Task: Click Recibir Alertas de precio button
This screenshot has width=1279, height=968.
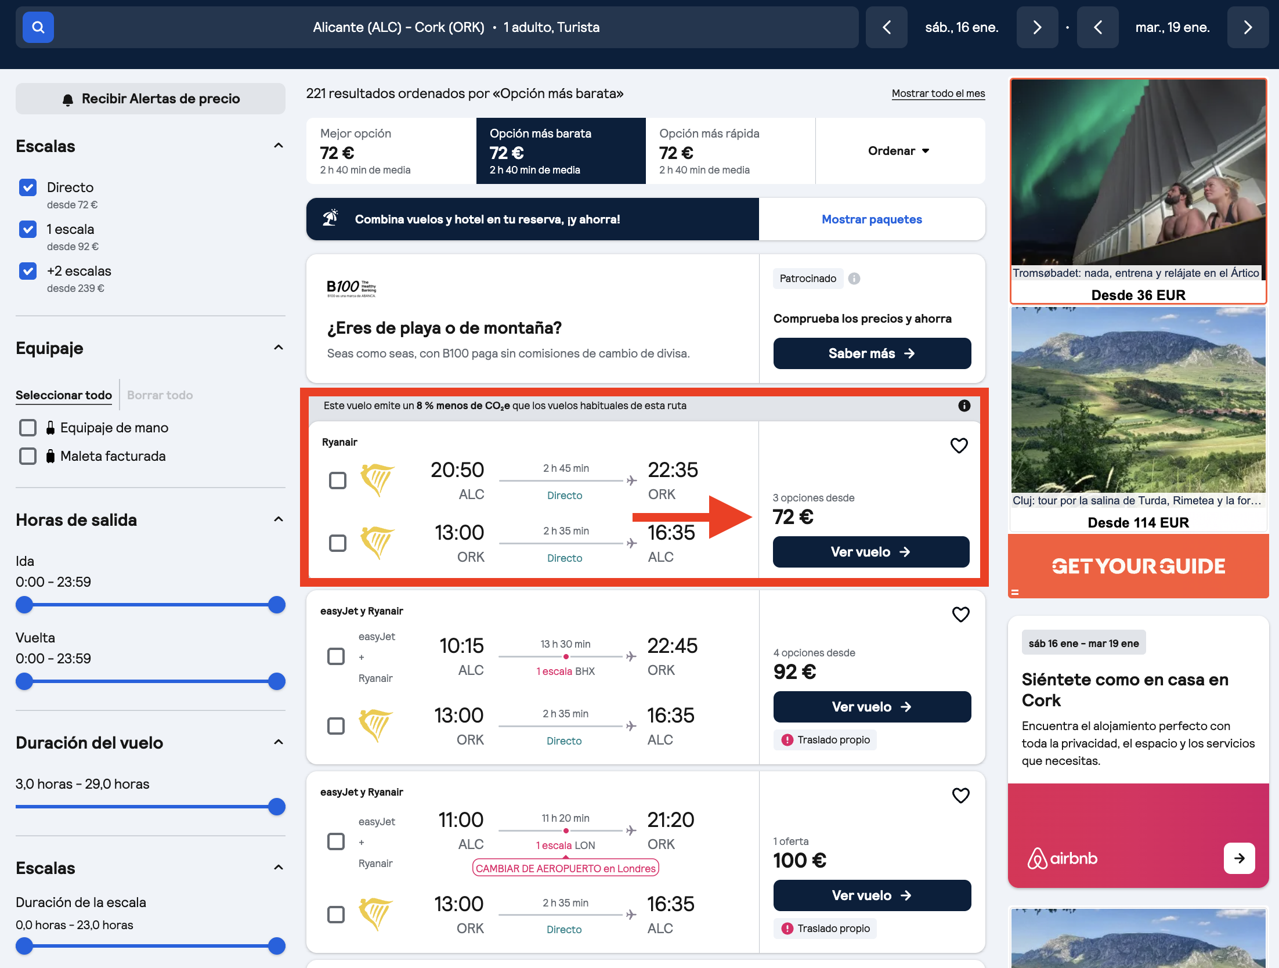Action: pyautogui.click(x=150, y=99)
